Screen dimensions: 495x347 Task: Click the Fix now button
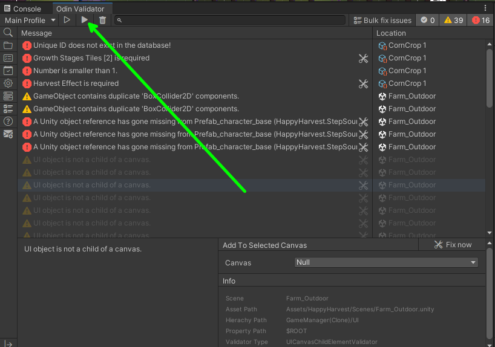coord(453,245)
